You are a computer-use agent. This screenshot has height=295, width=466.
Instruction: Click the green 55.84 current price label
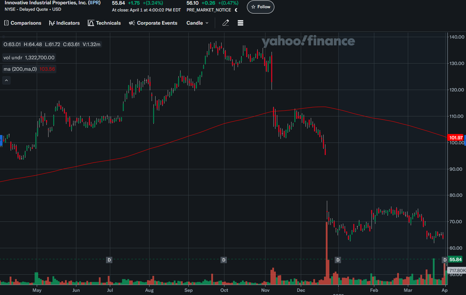[x=455, y=259]
